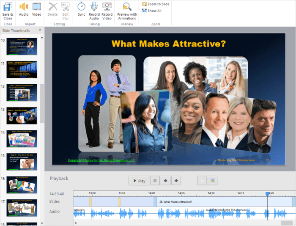Click the thumbnails scroll down arrow

(42, 223)
